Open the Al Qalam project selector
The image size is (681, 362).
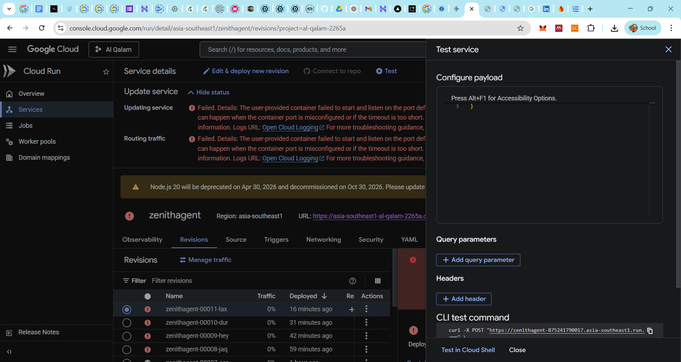pyautogui.click(x=114, y=49)
